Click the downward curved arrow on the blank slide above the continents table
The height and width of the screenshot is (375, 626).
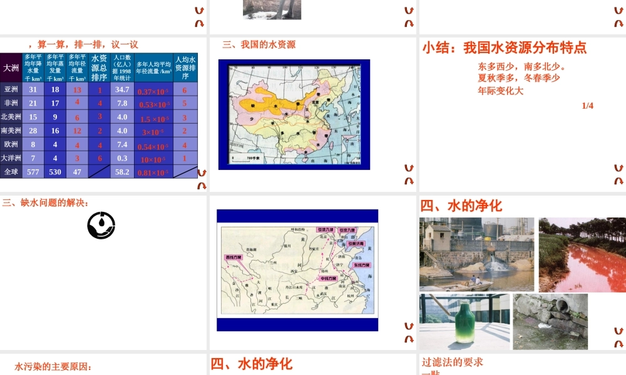click(x=199, y=24)
